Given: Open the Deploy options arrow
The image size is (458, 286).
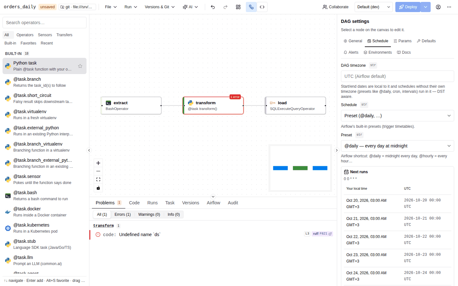Looking at the screenshot, I should pos(426,7).
